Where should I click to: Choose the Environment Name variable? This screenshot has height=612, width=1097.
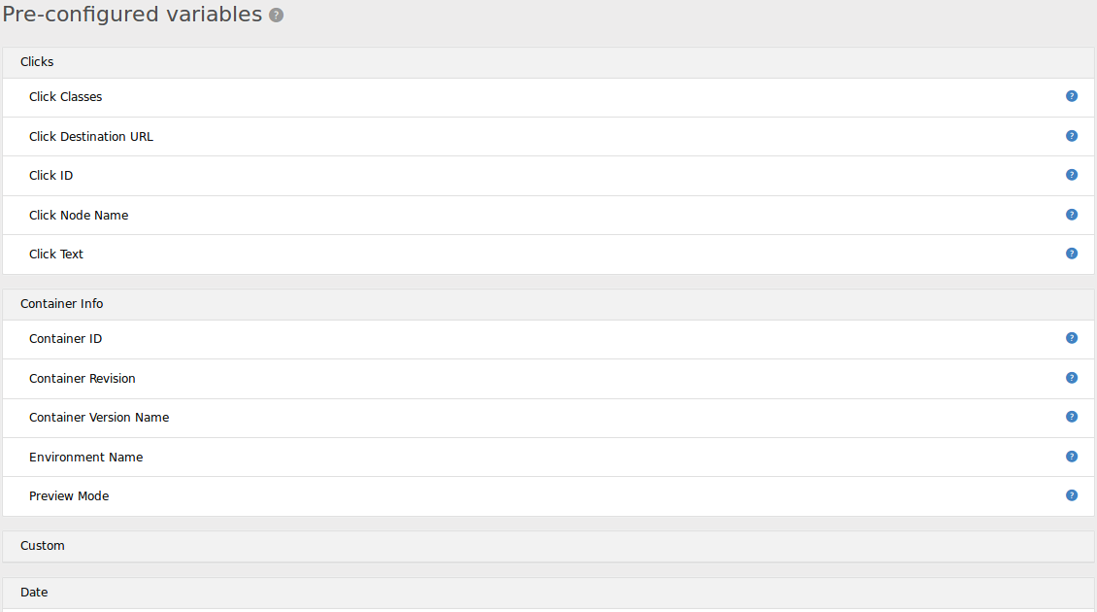tap(86, 458)
